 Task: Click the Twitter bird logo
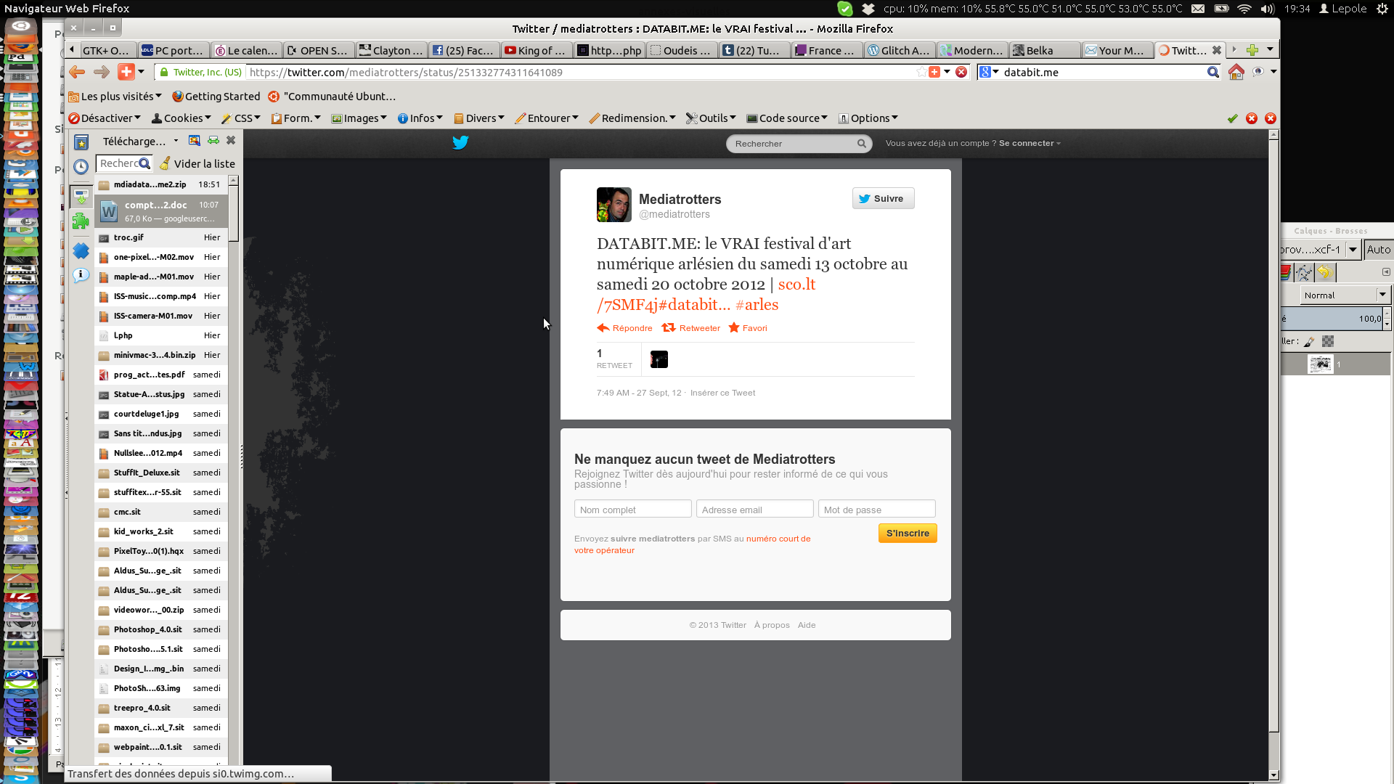pos(460,143)
